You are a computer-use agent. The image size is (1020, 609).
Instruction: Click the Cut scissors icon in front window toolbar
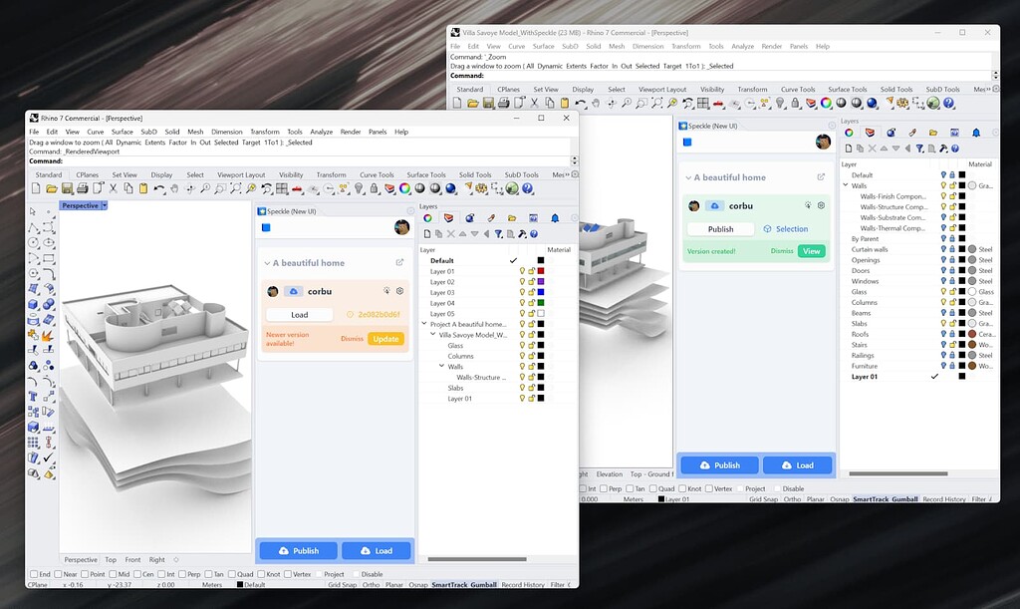coord(114,188)
